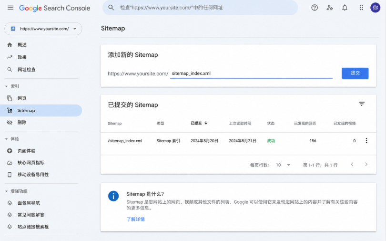The image size is (386, 241).
Task: Open the Help question mark icon
Action: pyautogui.click(x=315, y=8)
